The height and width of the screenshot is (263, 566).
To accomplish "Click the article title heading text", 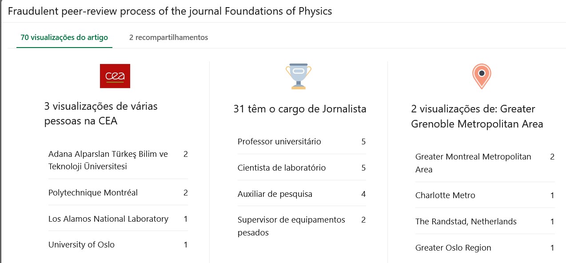I will (x=170, y=11).
